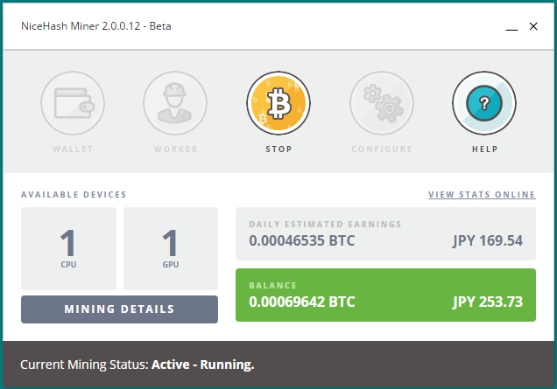The height and width of the screenshot is (389, 557).
Task: Close the NiceHash Miner window
Action: [533, 26]
